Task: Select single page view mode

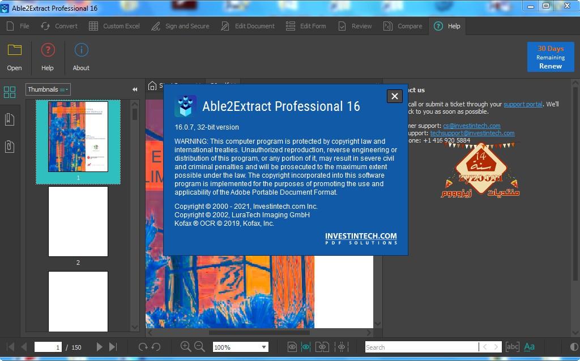Action: click(292, 347)
